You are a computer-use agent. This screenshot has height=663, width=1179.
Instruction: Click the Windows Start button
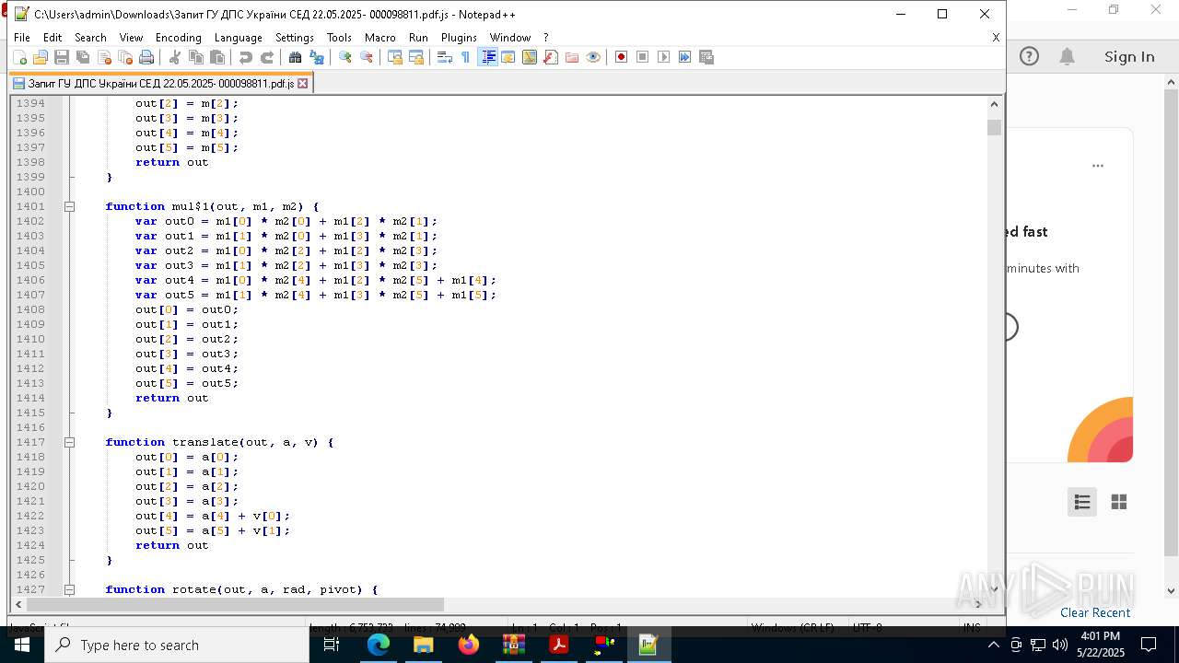pyautogui.click(x=21, y=645)
